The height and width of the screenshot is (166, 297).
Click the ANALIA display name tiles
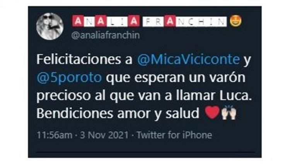pyautogui.click(x=106, y=21)
